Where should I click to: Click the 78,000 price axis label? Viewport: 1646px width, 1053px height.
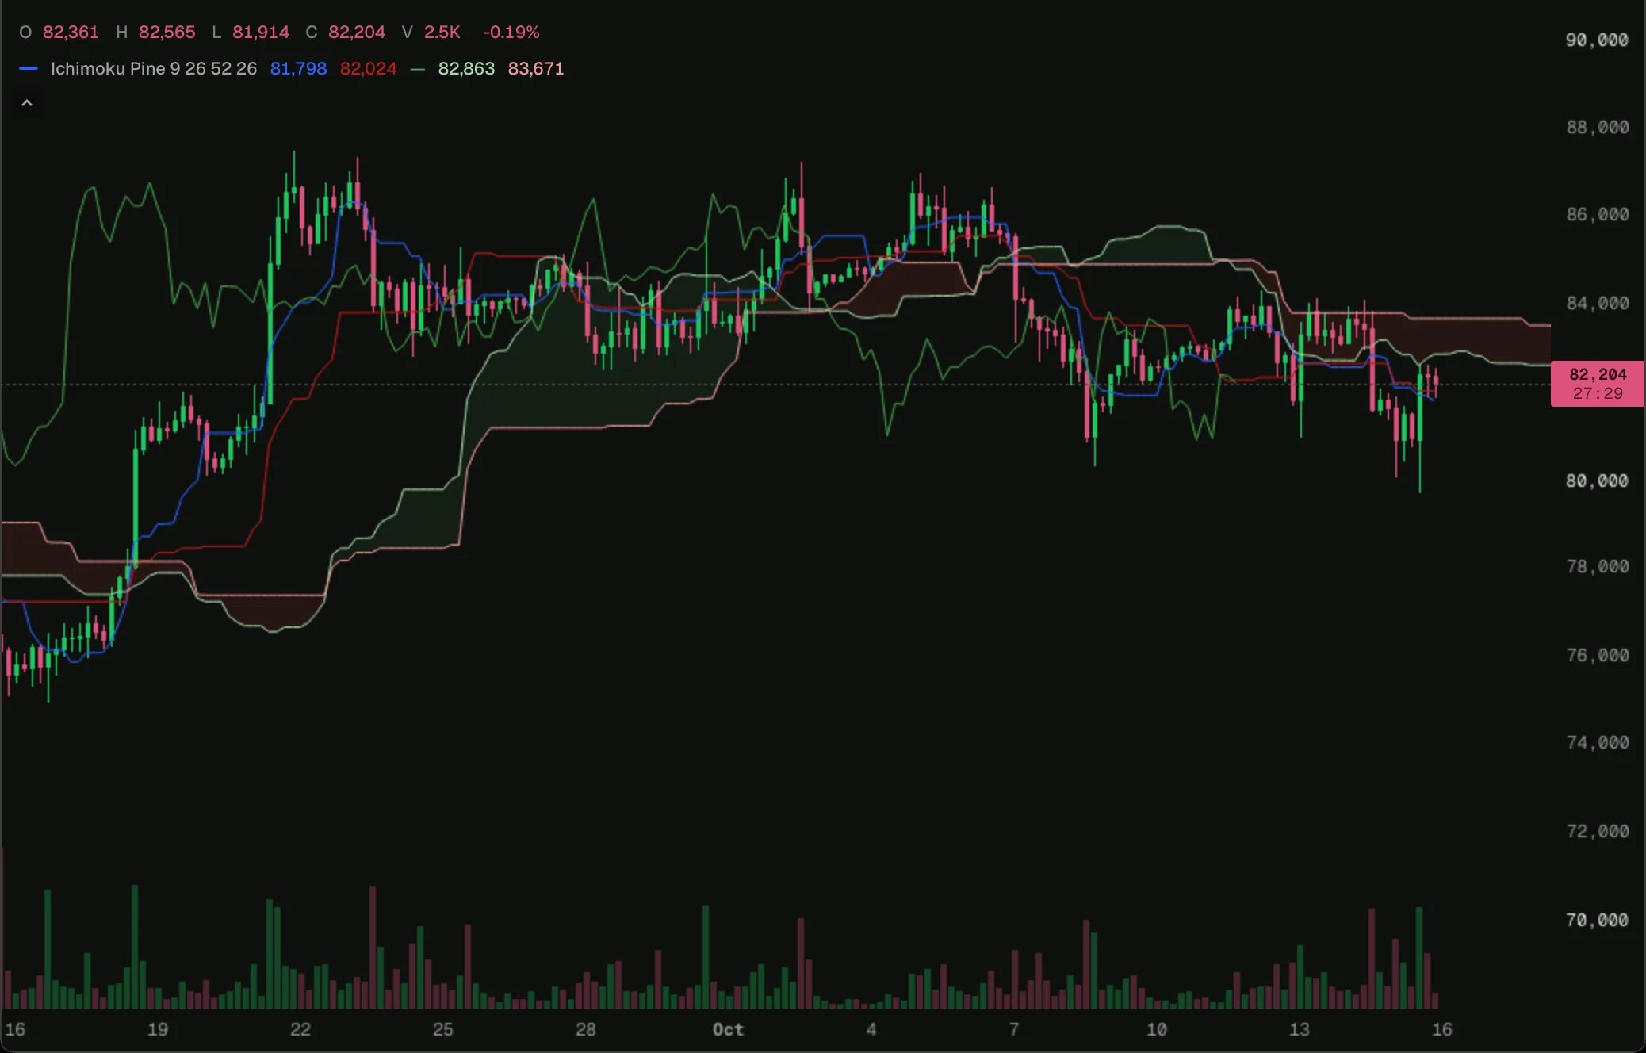click(1597, 567)
